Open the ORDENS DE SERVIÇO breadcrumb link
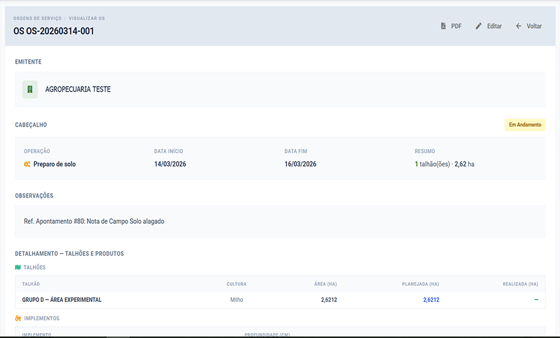This screenshot has height=338, width=560. [37, 18]
